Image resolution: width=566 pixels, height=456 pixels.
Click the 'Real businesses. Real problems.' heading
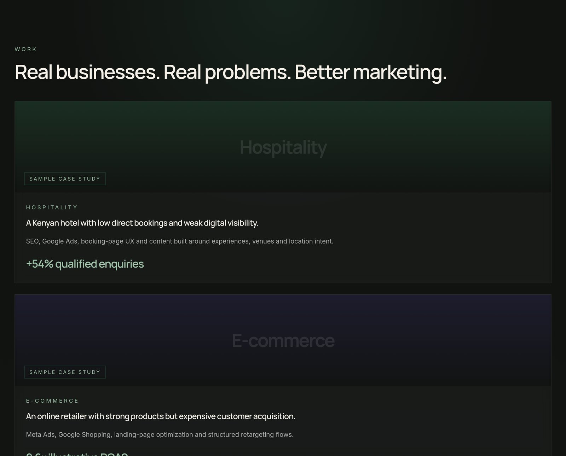coord(231,72)
